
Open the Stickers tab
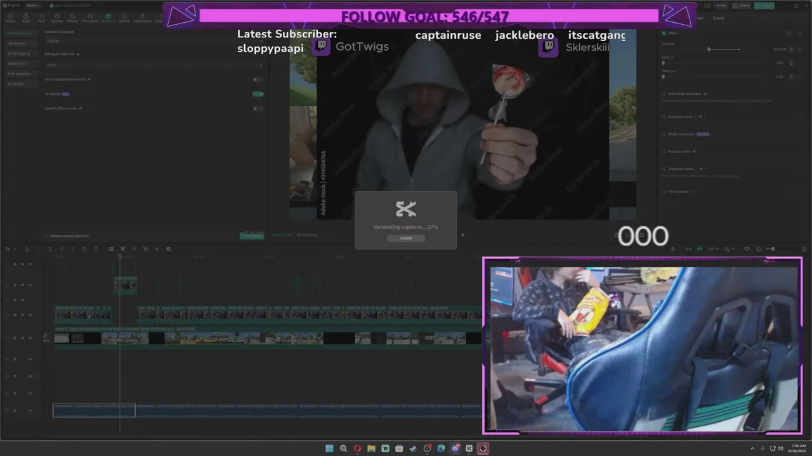(x=57, y=18)
